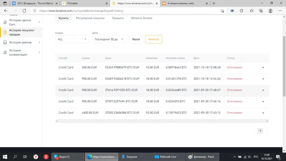Open Yandex Browser from taskbar
This screenshot has height=161, width=286.
click(x=36, y=157)
